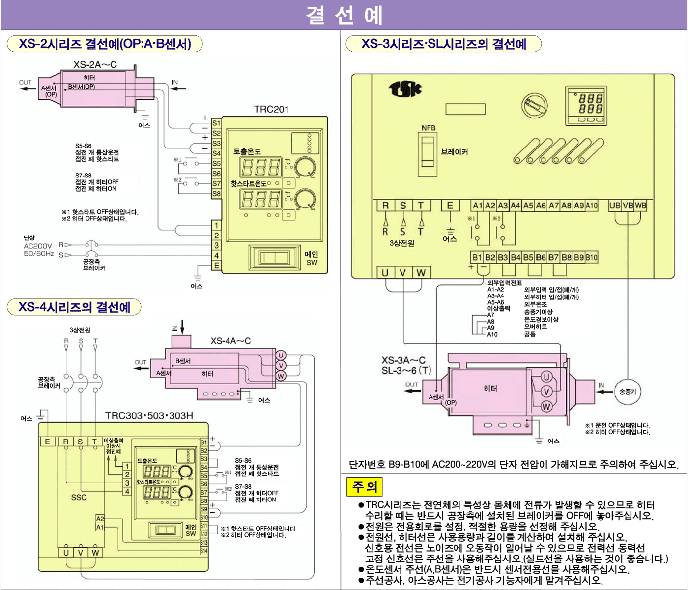Click the E terminal on TRC201
The width and height of the screenshot is (688, 590).
[216, 265]
